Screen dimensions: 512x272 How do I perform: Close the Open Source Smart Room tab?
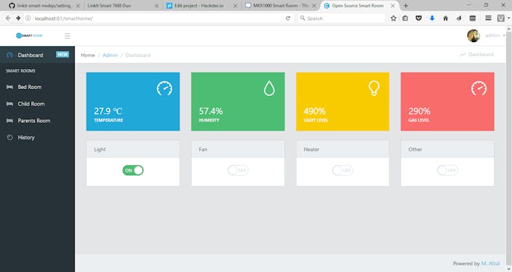(393, 6)
